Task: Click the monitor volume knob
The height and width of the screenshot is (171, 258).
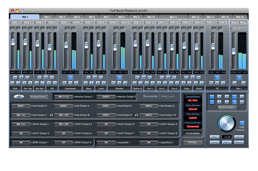Action: (227, 123)
